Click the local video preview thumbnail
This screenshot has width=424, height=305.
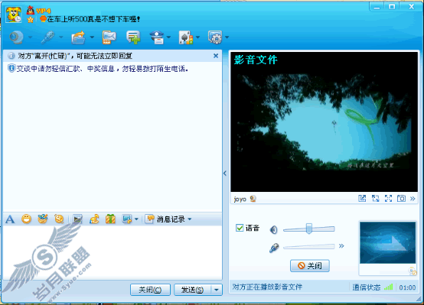pyautogui.click(x=387, y=242)
